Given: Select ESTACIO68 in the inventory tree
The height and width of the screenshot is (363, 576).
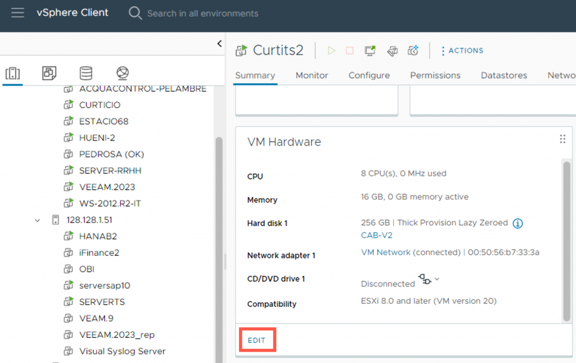Looking at the screenshot, I should (x=103, y=121).
